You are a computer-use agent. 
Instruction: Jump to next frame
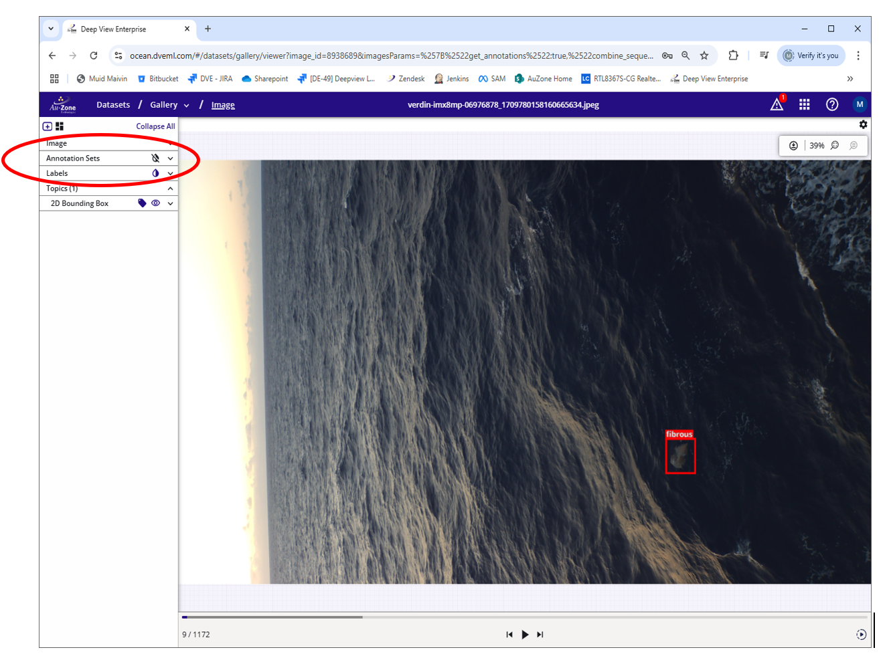(x=540, y=635)
